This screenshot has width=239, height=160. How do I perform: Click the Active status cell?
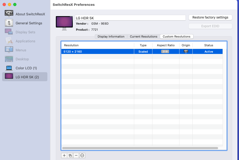click(x=208, y=52)
